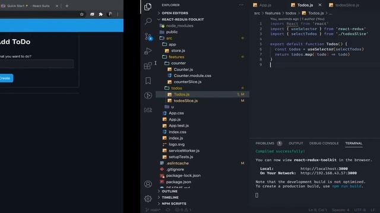
Task: Click the Create button in browser
Action: point(5,78)
